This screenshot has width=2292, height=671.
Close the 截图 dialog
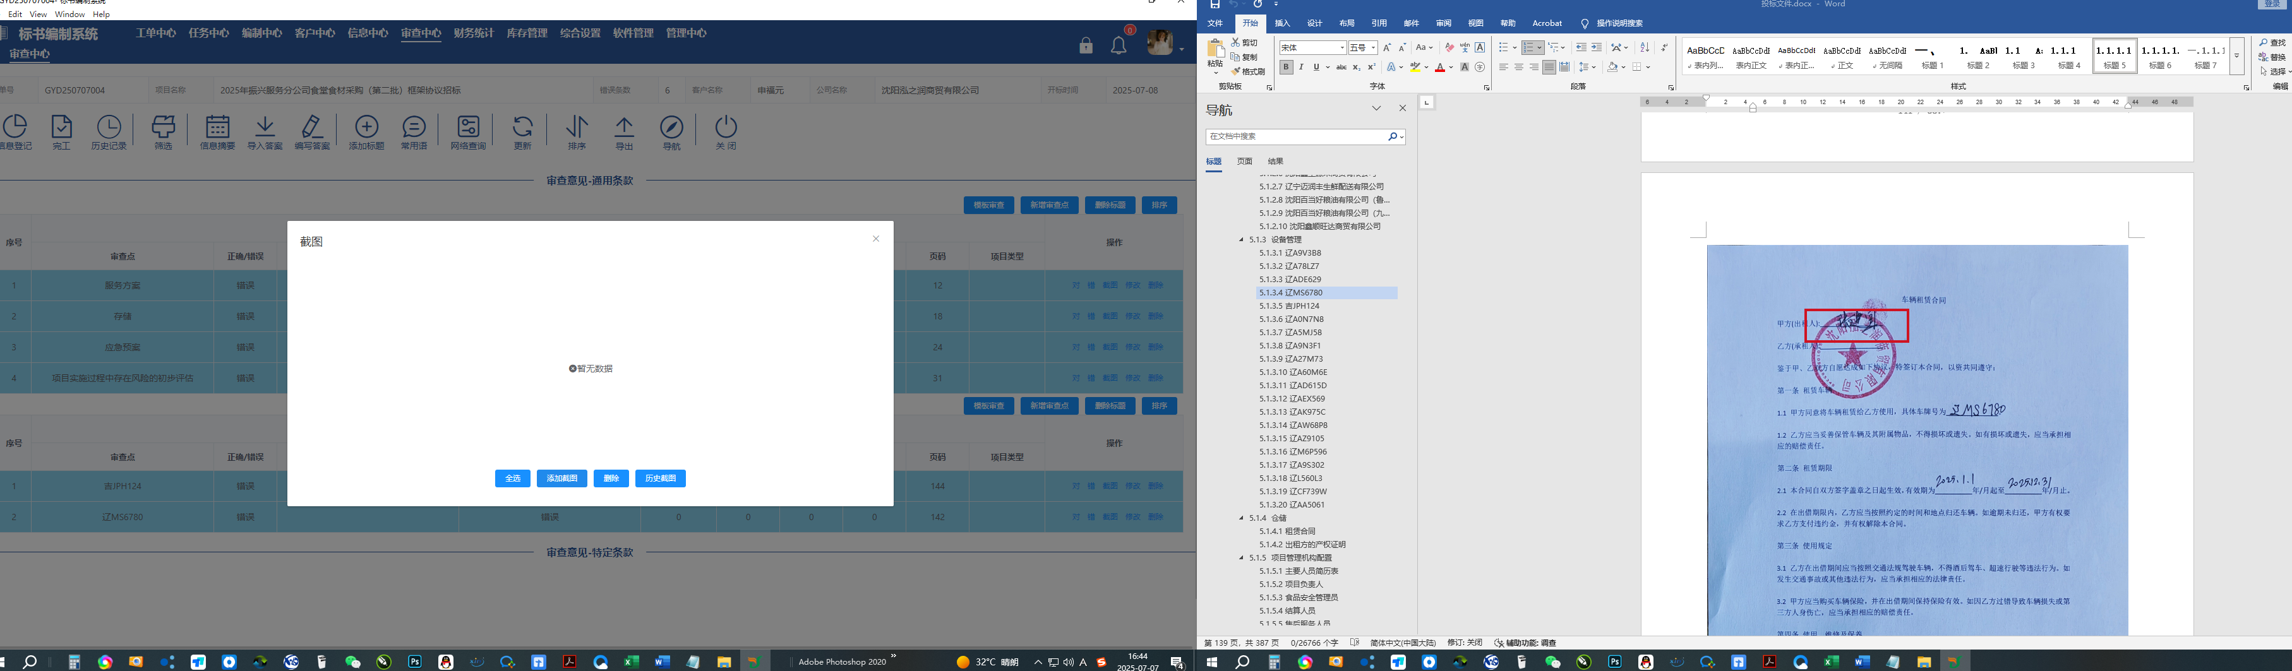875,238
